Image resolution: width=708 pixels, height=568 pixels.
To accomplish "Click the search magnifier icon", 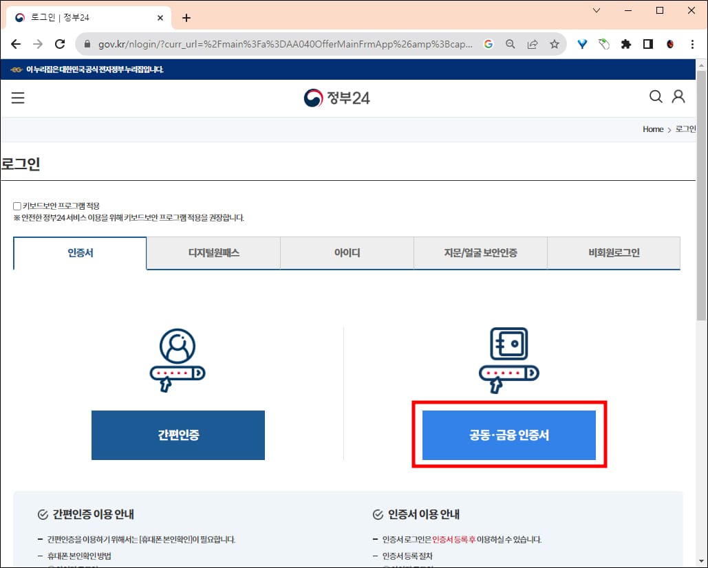I will pyautogui.click(x=655, y=97).
